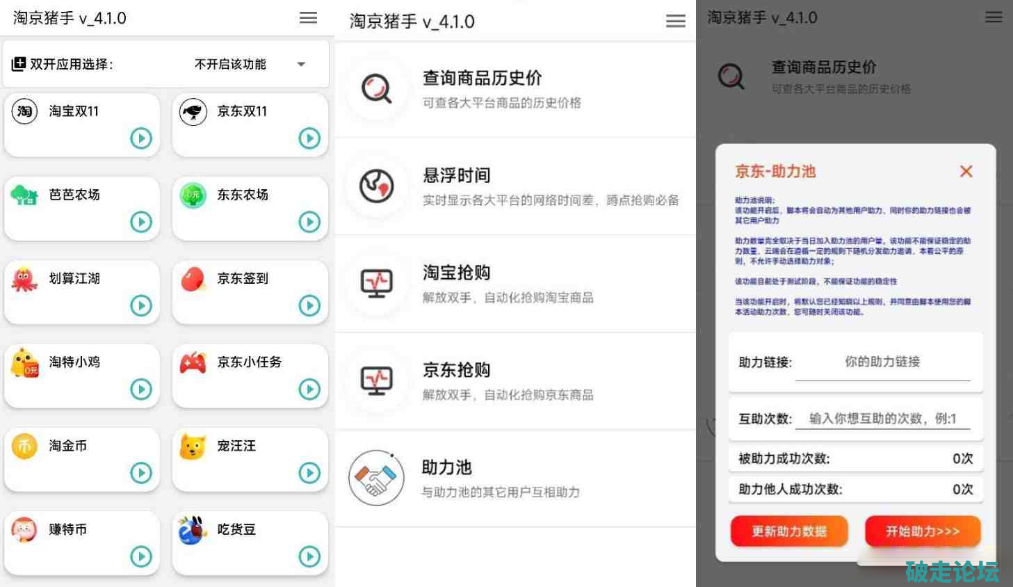Select 悬浮时间 list item

(514, 186)
